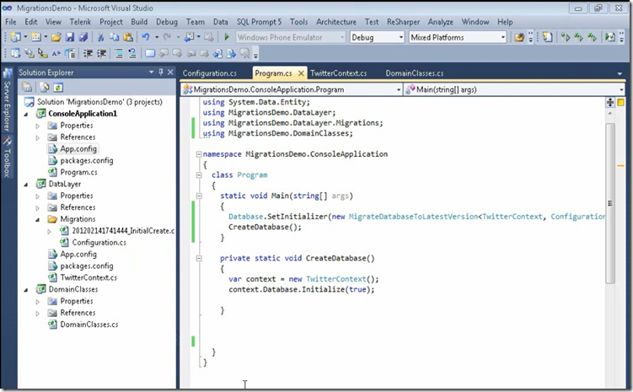Undo the last action with the Undo icon

[146, 37]
